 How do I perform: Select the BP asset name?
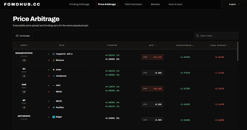(24, 100)
